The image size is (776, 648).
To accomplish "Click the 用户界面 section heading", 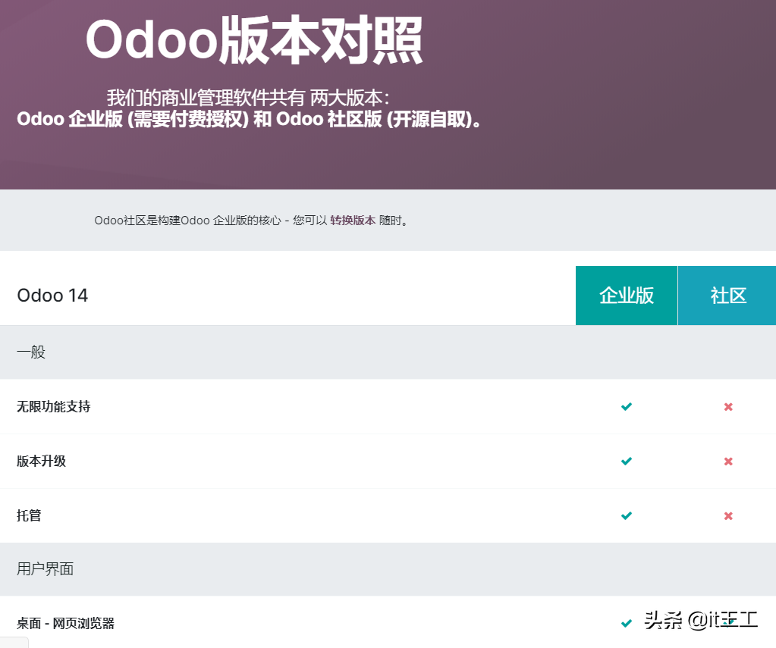I will (x=45, y=569).
